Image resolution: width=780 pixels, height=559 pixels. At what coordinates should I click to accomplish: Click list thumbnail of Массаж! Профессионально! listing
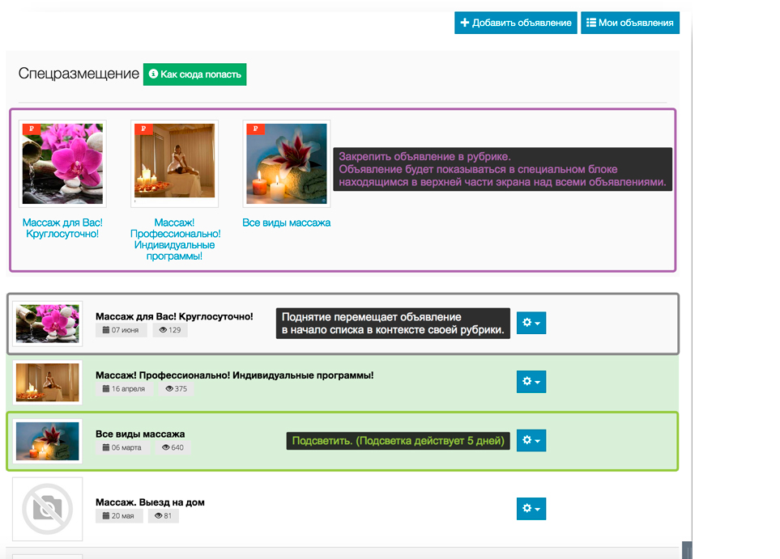click(x=47, y=382)
